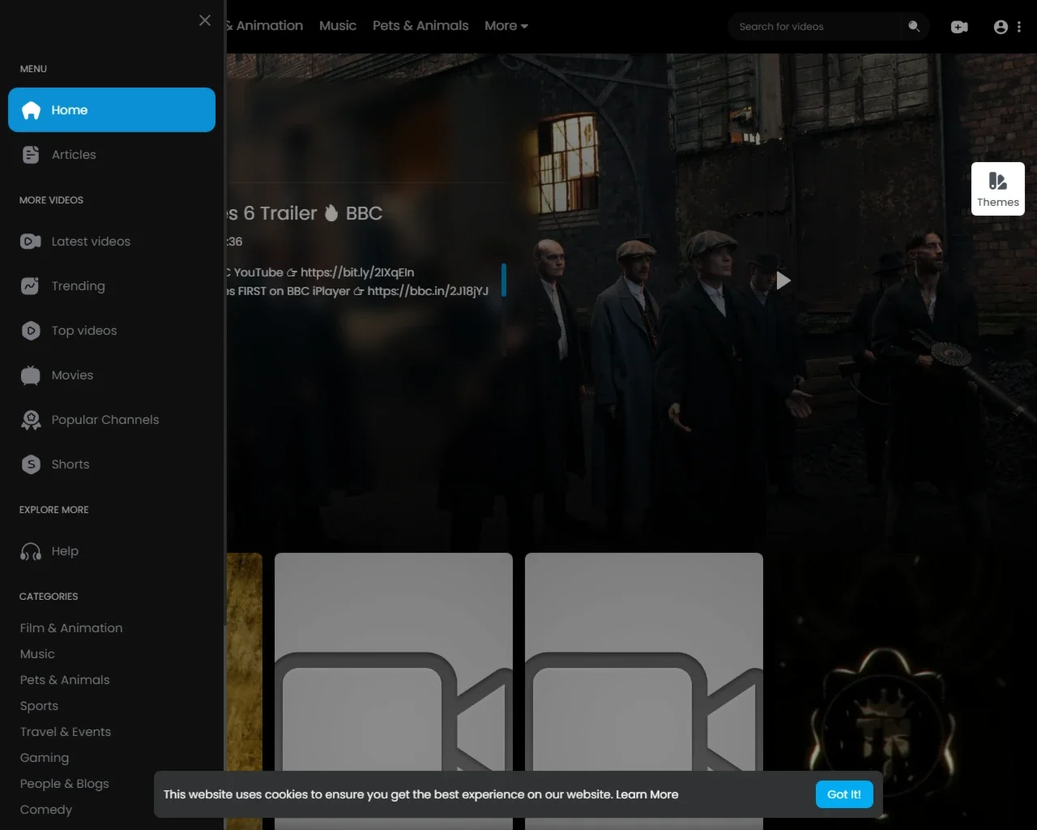The width and height of the screenshot is (1037, 830).
Task: Open the user account icon menu
Action: pos(1001,27)
